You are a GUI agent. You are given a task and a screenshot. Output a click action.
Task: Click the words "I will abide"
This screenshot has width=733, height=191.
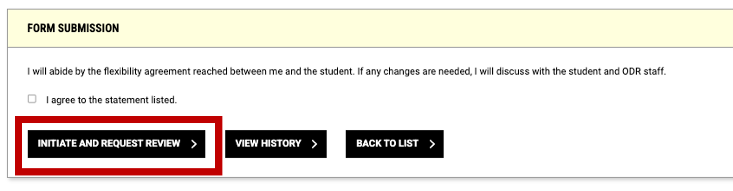point(46,71)
